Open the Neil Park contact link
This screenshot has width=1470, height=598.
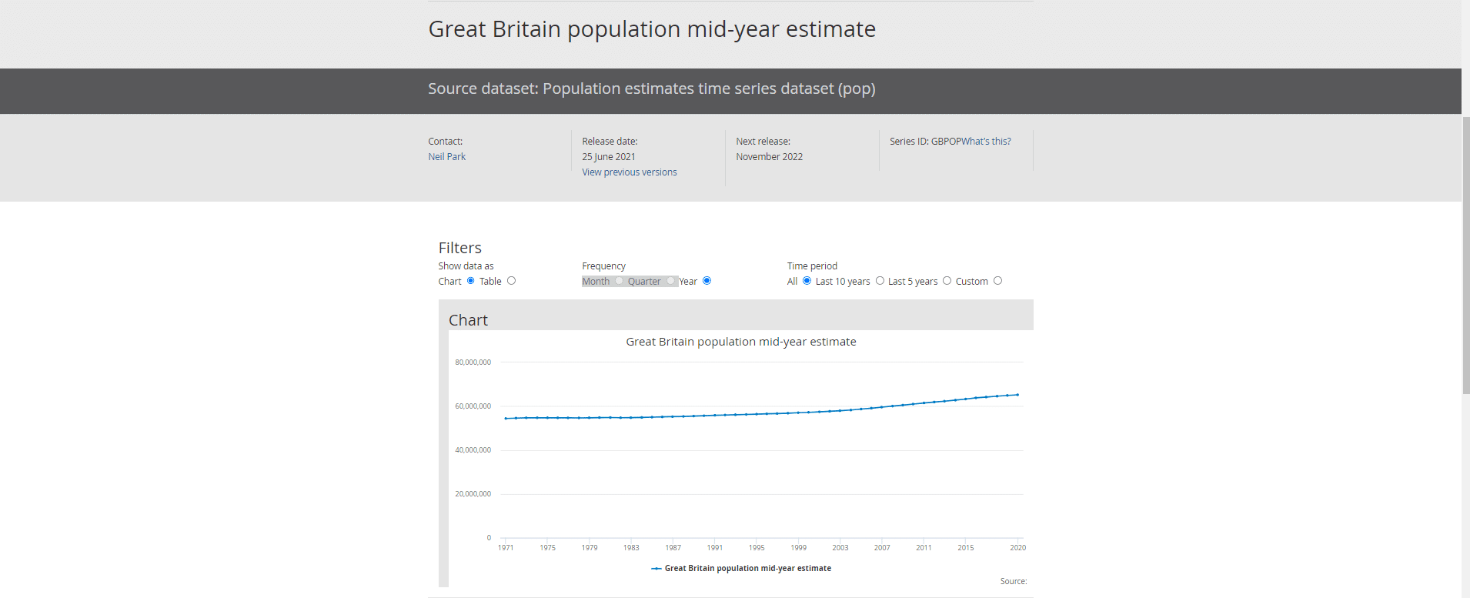(446, 157)
